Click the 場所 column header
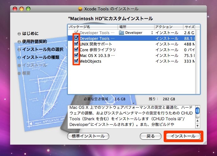Image resolution: width=217 pixels, height=156 pixels. click(x=136, y=27)
